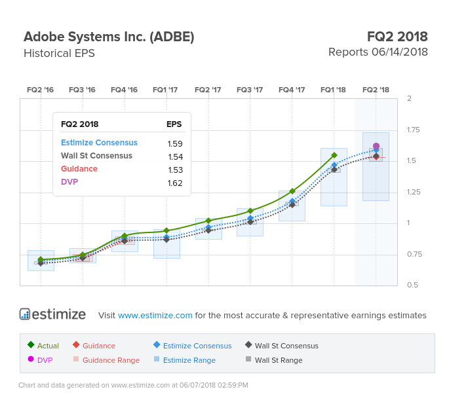Click the 1.75 y-axis value
The image size is (449, 406).
[413, 130]
